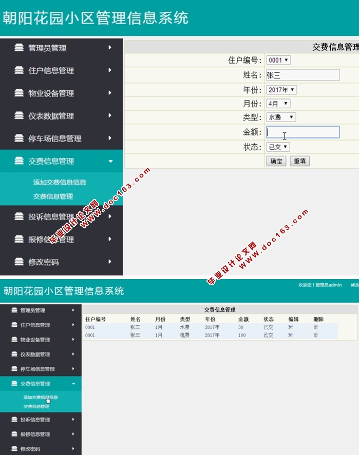Open the 类型 dropdown showing 水费

click(281, 117)
